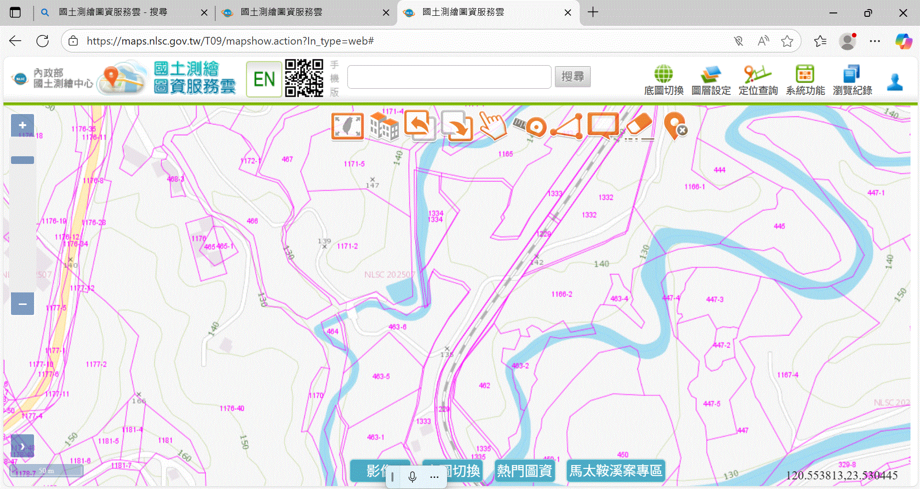Open the 馬太鞍溪案專區 button
Image resolution: width=920 pixels, height=489 pixels.
(x=615, y=471)
